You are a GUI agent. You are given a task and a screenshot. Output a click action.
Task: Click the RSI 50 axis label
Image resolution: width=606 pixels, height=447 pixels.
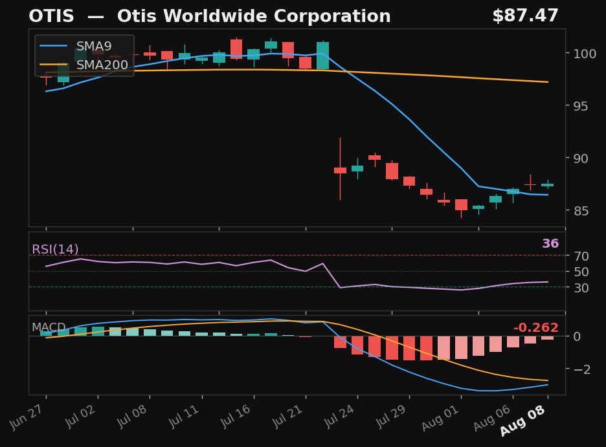[x=581, y=272]
